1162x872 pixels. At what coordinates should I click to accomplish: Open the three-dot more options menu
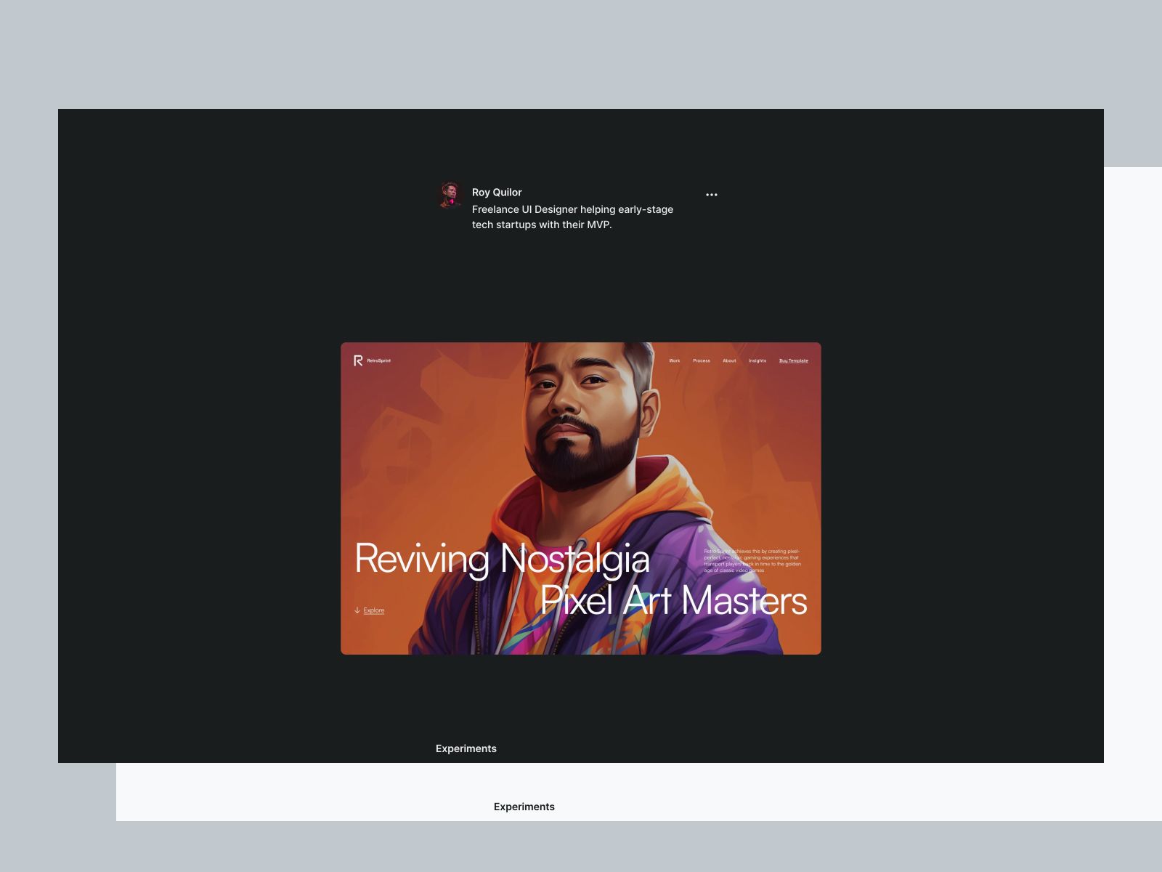711,195
